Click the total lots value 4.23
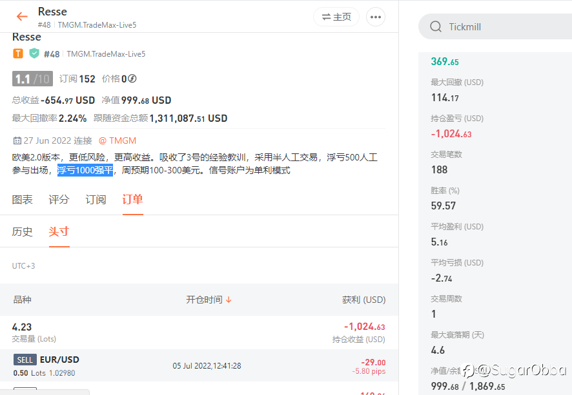572x395 pixels. pos(22,327)
